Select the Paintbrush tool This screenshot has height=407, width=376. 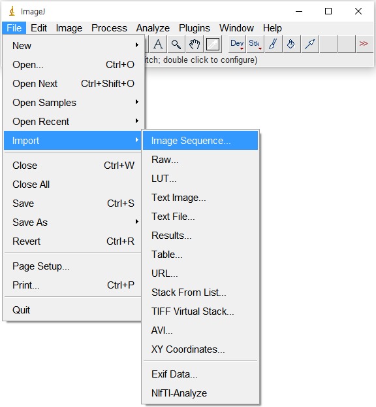coord(274,44)
